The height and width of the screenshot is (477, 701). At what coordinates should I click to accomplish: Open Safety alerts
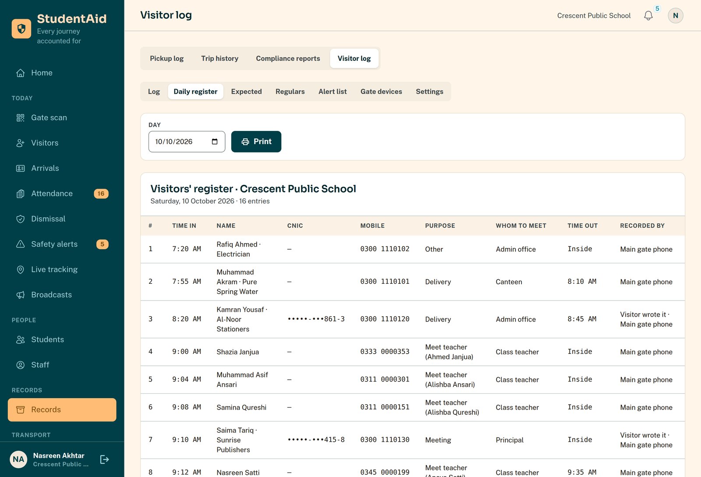(62, 244)
